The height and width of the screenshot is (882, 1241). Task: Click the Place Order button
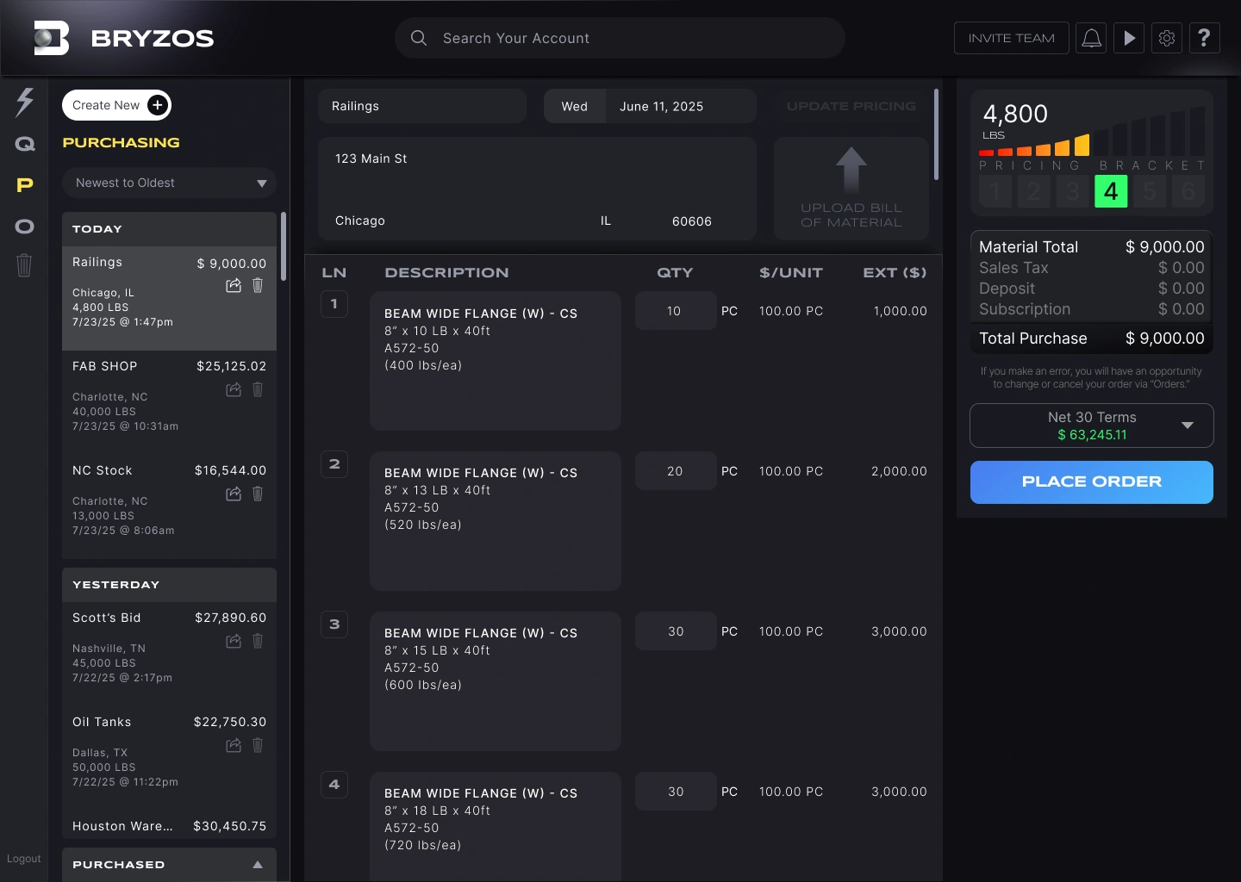[x=1091, y=482]
